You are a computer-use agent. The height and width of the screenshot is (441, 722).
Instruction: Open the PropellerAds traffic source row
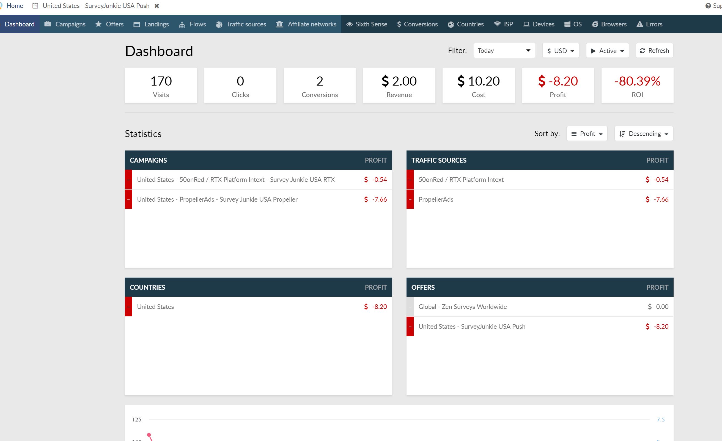436,199
